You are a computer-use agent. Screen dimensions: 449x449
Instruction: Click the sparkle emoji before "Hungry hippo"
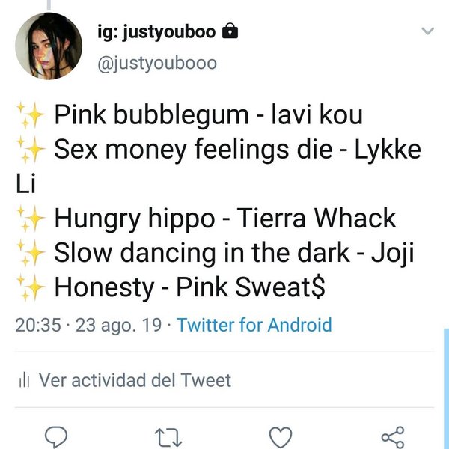click(x=31, y=219)
